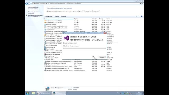This screenshot has height=95, width=169.
Task: Switch to Программы и компоненты taskbar button
Action: pyautogui.click(x=44, y=93)
